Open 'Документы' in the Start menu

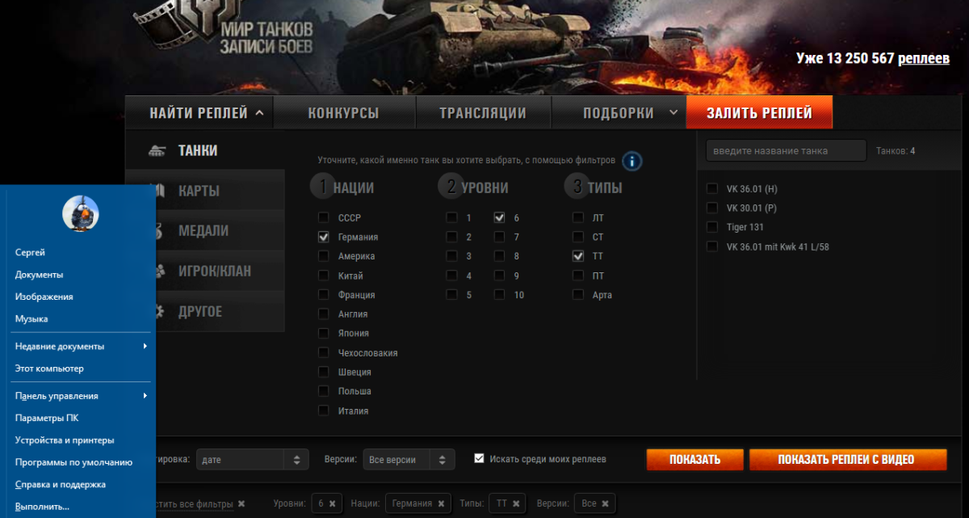[39, 275]
